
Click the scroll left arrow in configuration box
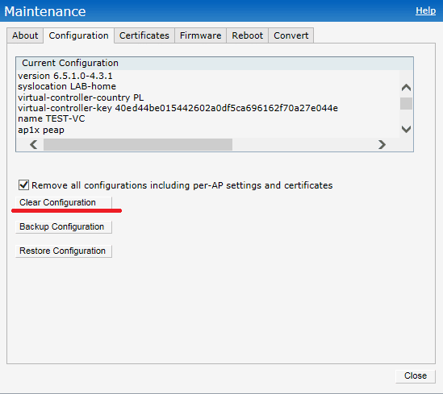[x=34, y=145]
